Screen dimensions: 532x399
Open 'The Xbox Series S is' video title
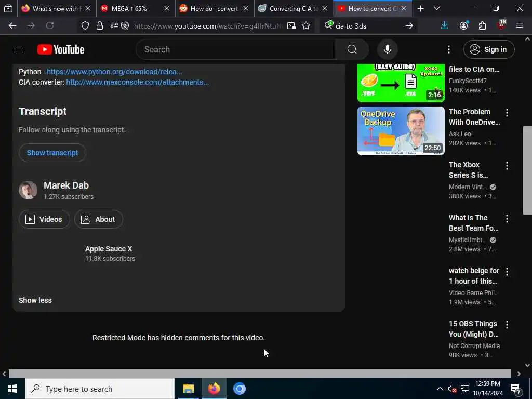(468, 170)
